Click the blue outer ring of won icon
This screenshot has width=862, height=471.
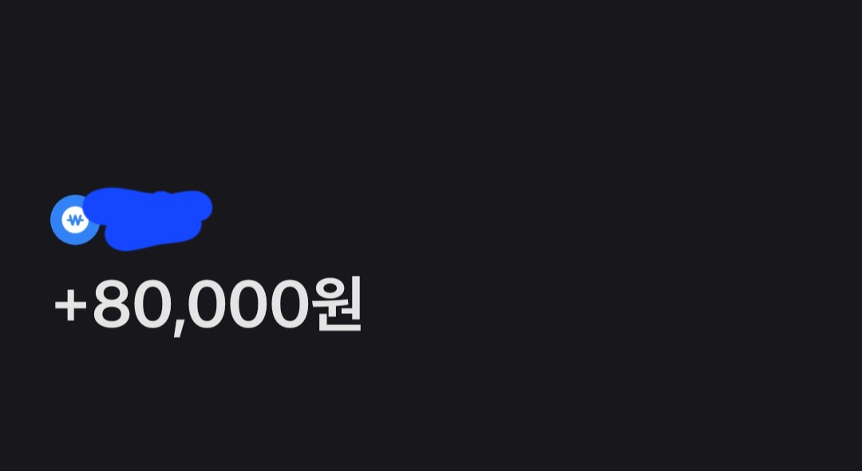[56, 220]
